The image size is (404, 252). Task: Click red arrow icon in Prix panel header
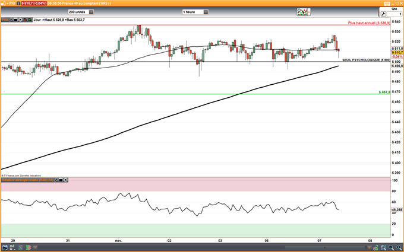(25, 20)
